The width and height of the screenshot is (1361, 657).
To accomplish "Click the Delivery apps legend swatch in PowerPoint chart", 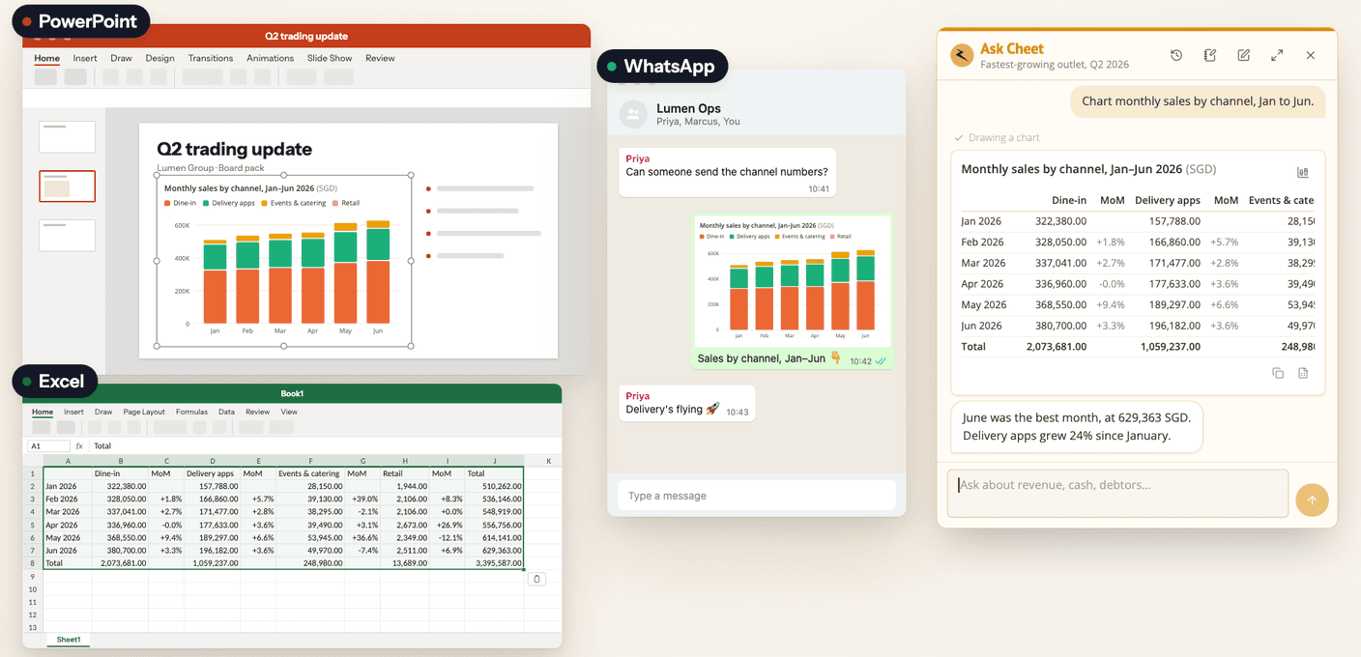I will (207, 204).
